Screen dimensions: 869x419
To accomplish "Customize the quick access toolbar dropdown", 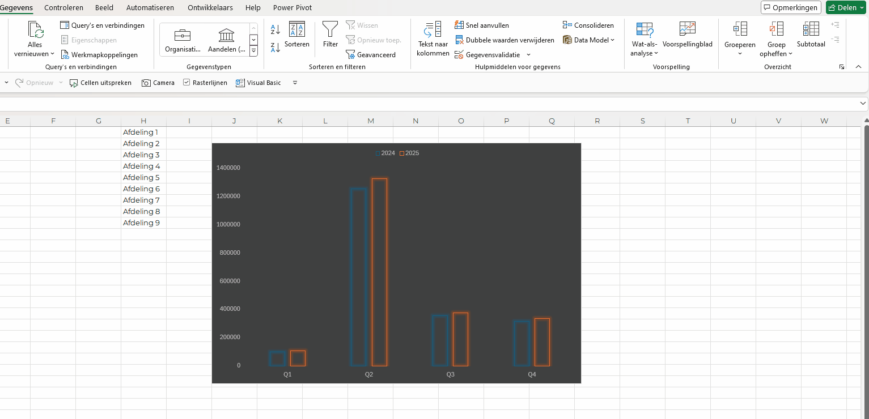I will click(x=295, y=83).
